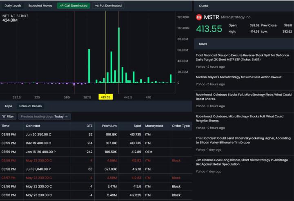The width and height of the screenshot is (294, 201).
Task: Select the Tape tab
Action: pyautogui.click(x=8, y=106)
